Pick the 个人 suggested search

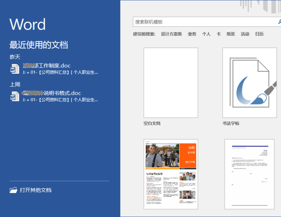pyautogui.click(x=206, y=34)
